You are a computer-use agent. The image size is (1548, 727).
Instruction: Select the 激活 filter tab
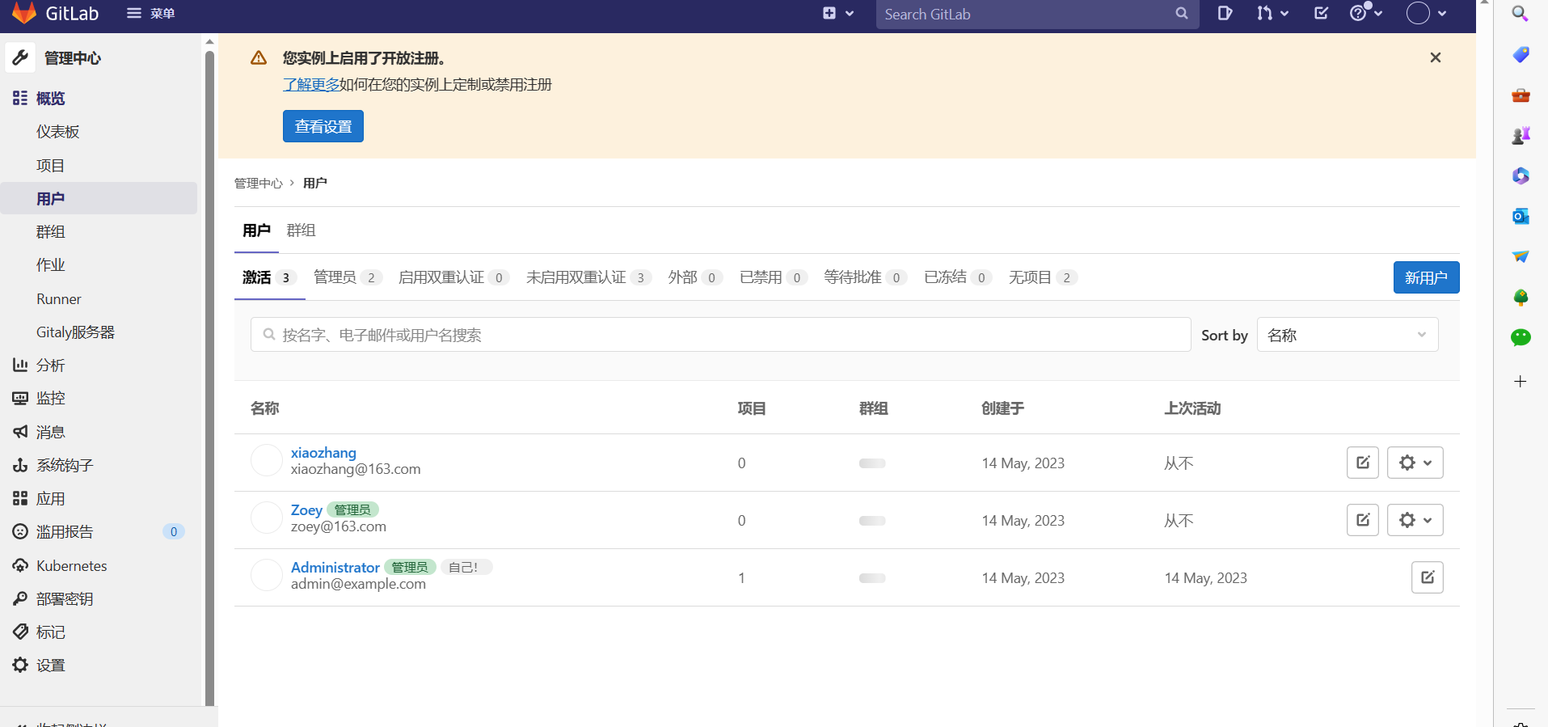(269, 277)
